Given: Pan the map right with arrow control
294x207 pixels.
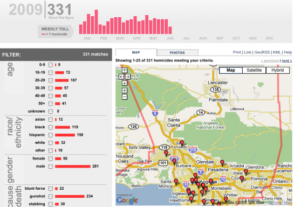Looking at the screenshot, I should click(128, 77).
